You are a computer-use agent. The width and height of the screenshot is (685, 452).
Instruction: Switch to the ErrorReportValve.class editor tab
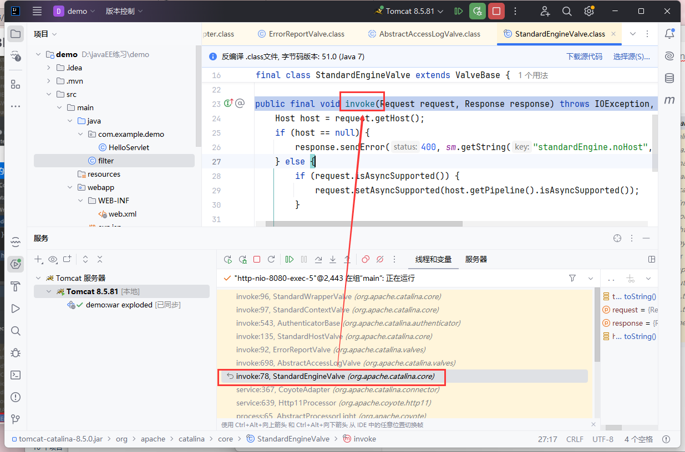(306, 34)
